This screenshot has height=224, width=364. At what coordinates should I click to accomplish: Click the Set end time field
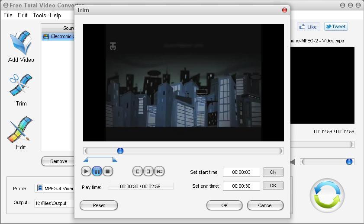pos(241,186)
